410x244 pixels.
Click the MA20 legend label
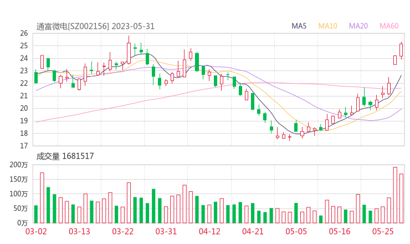pos(358,26)
